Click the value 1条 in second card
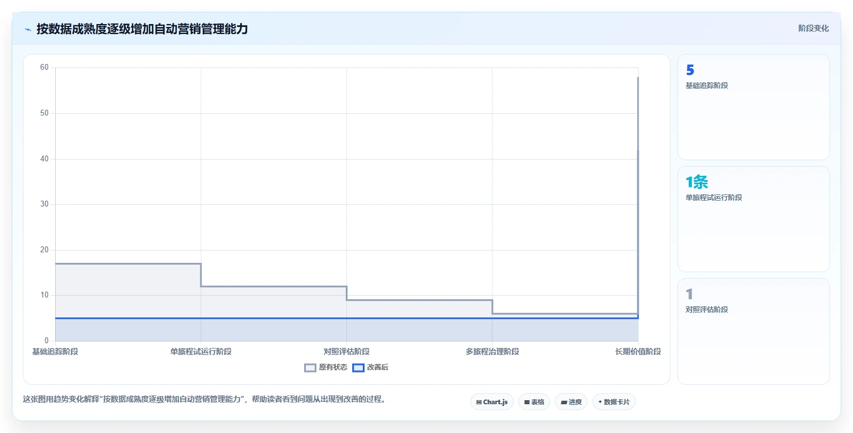 (697, 182)
